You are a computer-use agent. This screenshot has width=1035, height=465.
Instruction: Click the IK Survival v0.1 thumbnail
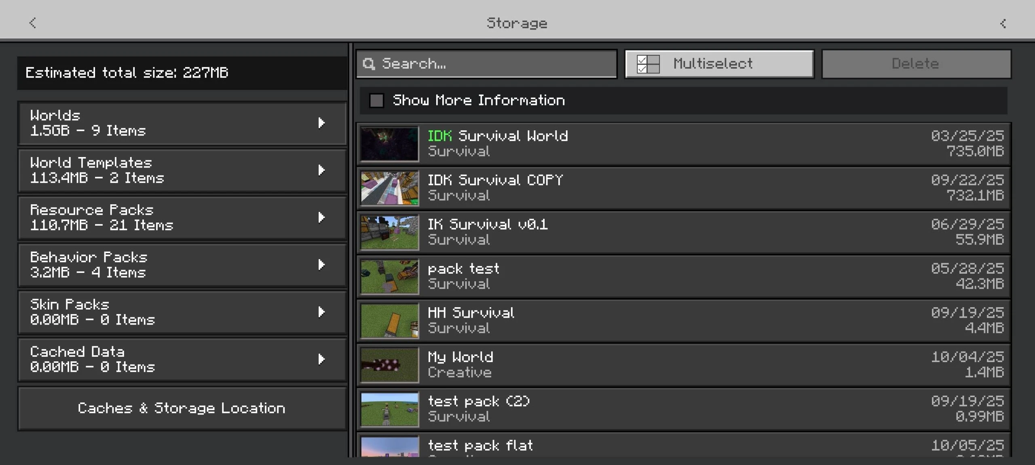tap(389, 232)
